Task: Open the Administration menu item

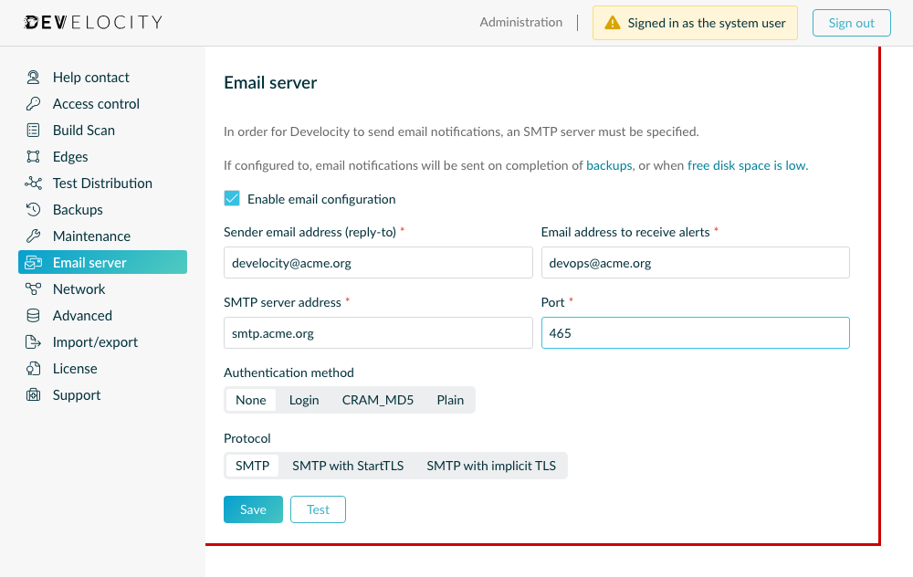Action: (x=521, y=22)
